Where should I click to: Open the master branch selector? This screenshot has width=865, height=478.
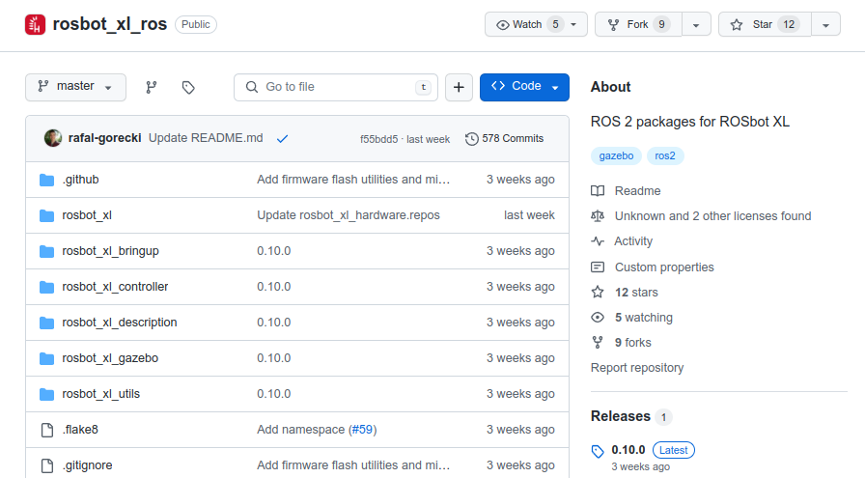75,87
